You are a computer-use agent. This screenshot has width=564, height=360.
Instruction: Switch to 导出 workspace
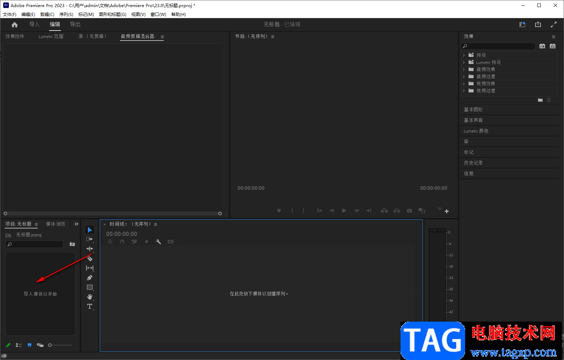click(x=75, y=24)
